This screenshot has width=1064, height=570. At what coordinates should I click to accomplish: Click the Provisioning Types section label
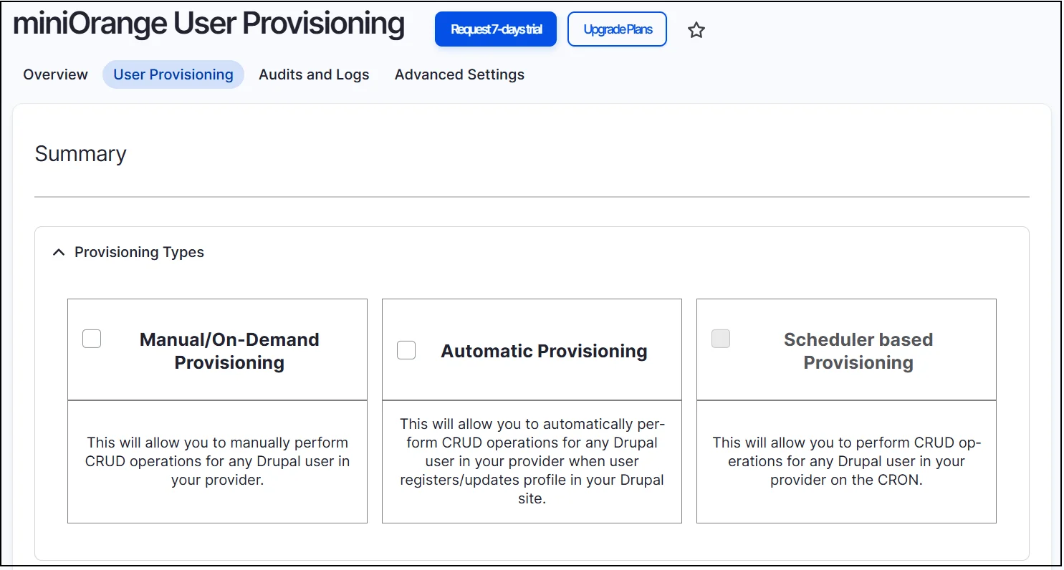point(139,252)
